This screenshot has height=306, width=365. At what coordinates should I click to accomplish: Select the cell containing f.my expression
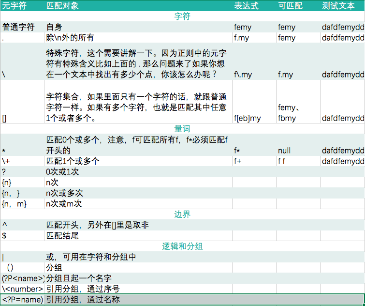(x=254, y=37)
